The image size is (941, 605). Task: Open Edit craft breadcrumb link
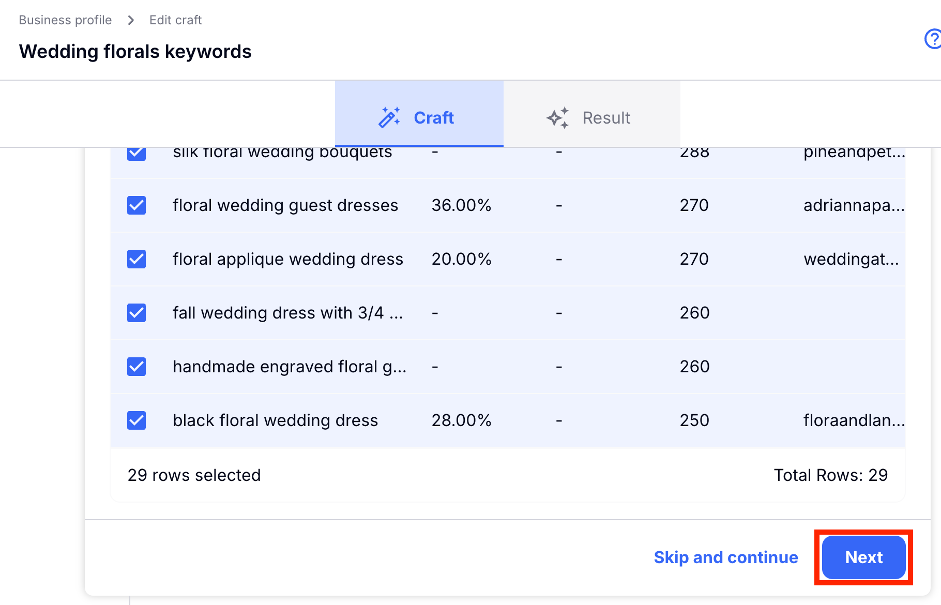tap(175, 20)
